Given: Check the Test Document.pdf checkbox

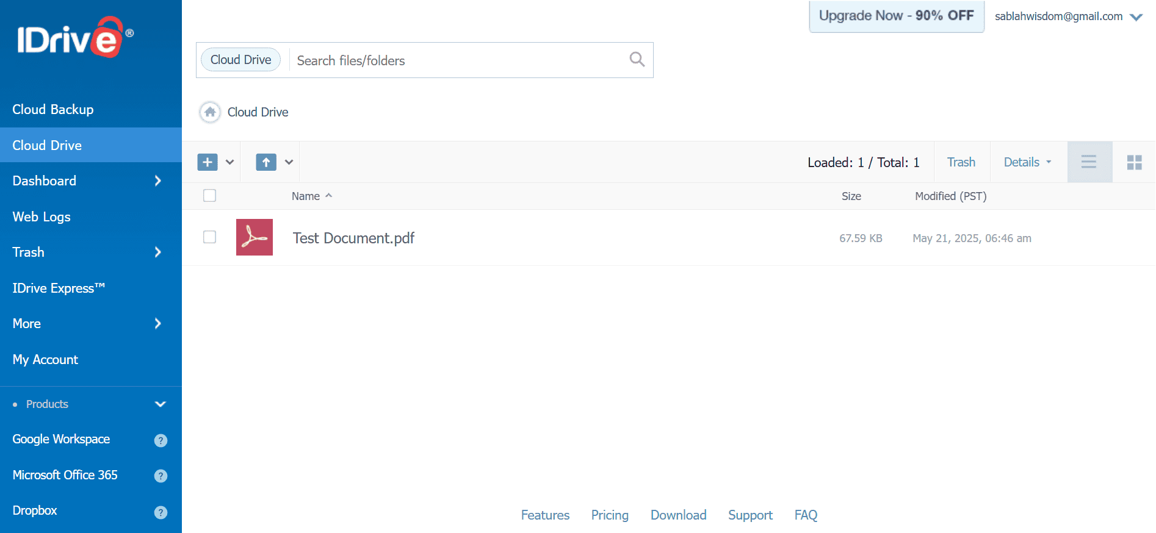Looking at the screenshot, I should click(209, 237).
